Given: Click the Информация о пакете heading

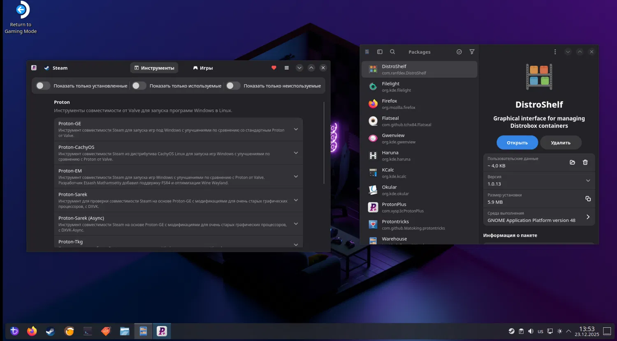Looking at the screenshot, I should tap(510, 235).
